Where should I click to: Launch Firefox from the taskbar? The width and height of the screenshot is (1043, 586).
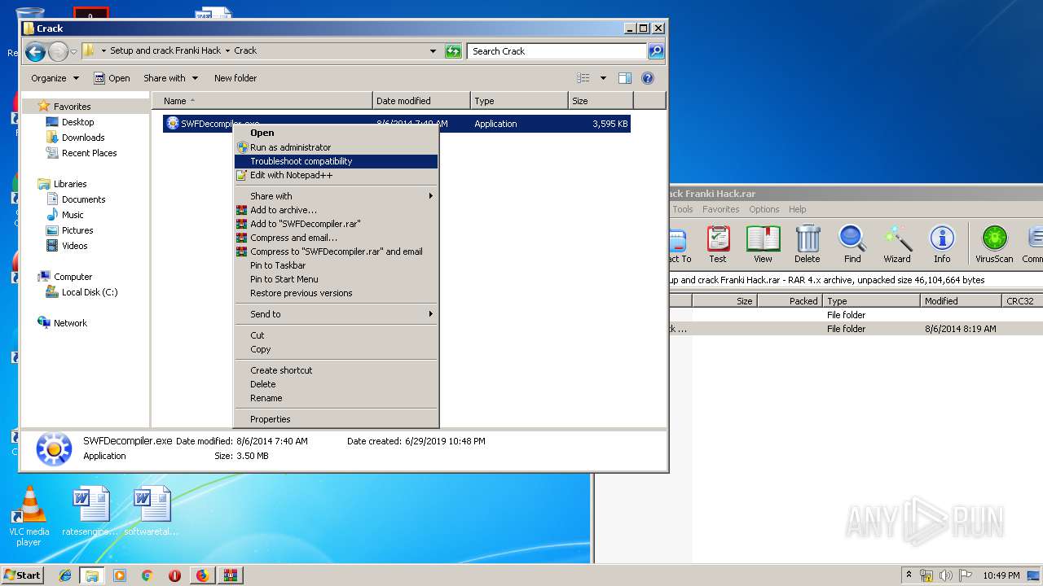click(202, 575)
